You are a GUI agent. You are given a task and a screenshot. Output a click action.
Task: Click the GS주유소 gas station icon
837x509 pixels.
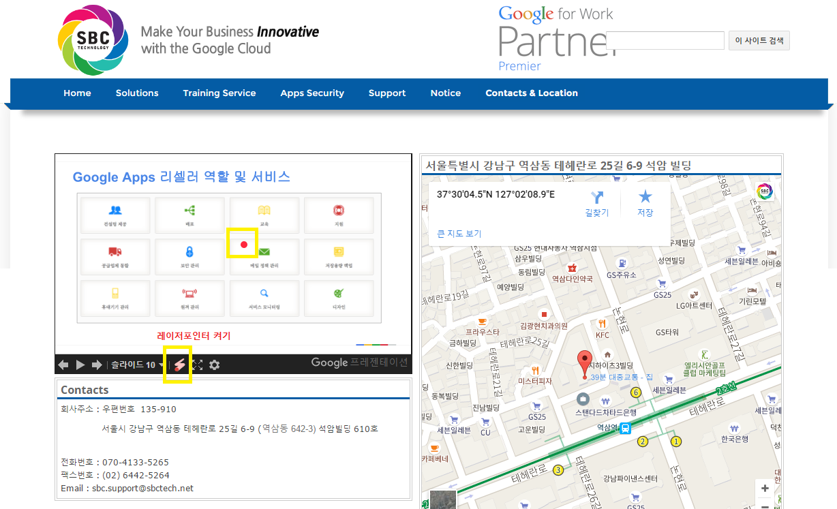click(621, 263)
